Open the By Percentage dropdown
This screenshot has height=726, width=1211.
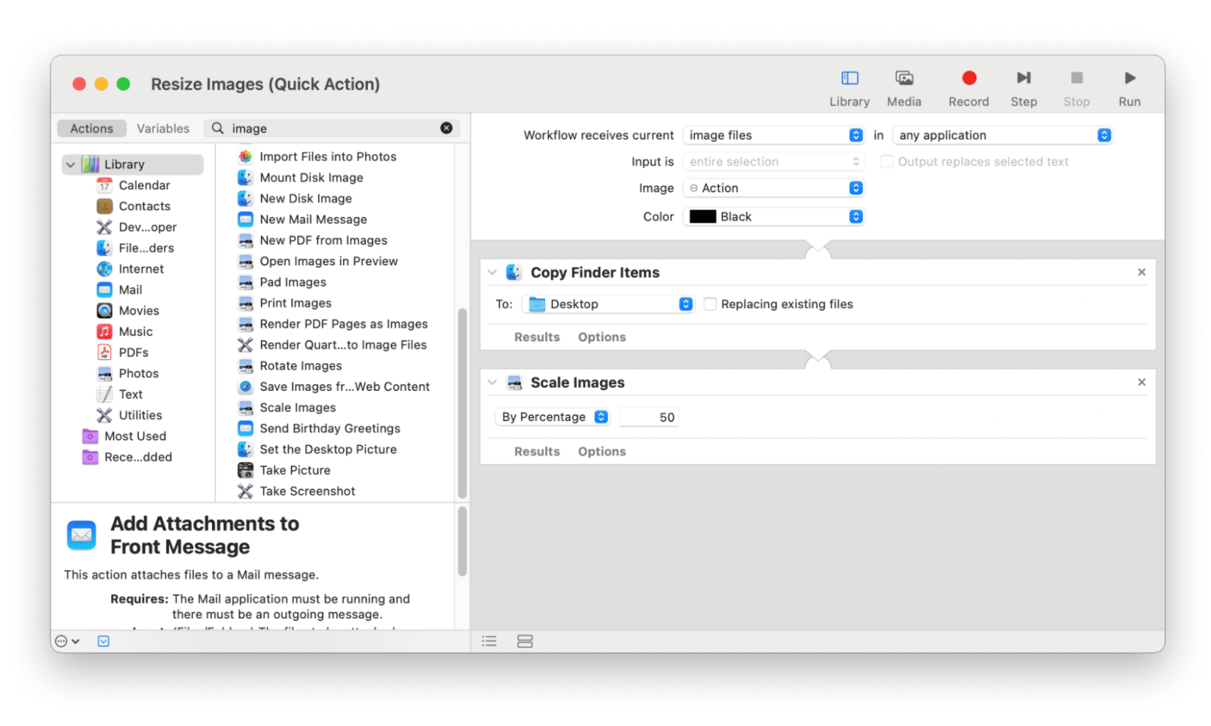[553, 417]
